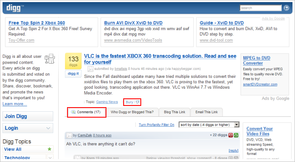Bury CamZak's comment with red icon
The height and width of the screenshot is (162, 295).
(x=230, y=135)
